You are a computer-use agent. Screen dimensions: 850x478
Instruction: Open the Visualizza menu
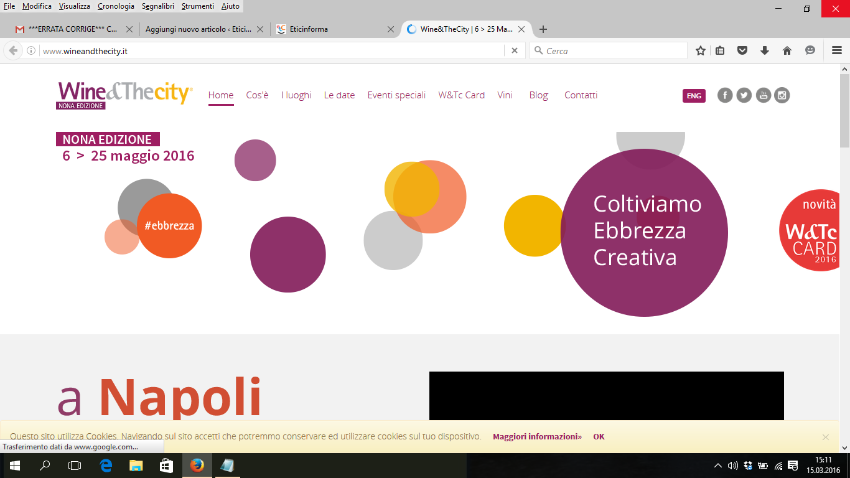[74, 6]
